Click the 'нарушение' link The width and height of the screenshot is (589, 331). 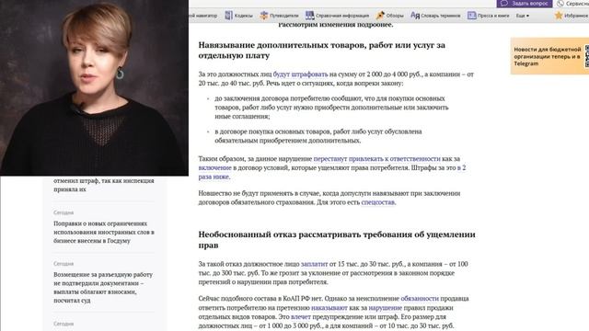[385, 308]
